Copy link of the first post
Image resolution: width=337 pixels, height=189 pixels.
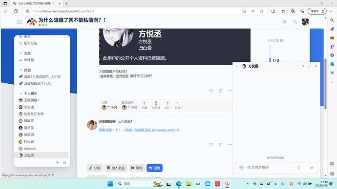pos(220,91)
